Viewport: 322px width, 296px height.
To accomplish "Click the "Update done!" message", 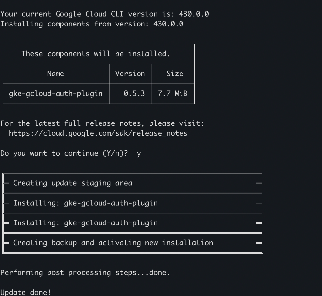I will coord(25,292).
